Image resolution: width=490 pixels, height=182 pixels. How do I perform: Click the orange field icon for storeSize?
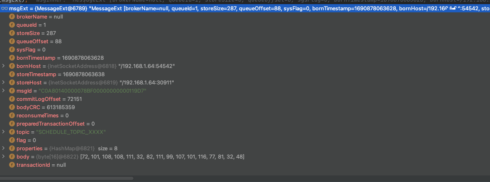pos(12,33)
